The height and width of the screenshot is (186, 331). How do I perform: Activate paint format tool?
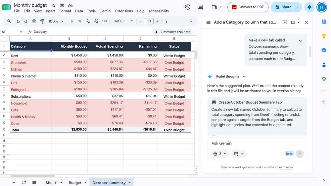(x=42, y=21)
